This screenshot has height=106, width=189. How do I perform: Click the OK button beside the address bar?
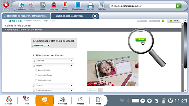pyautogui.click(x=179, y=6)
